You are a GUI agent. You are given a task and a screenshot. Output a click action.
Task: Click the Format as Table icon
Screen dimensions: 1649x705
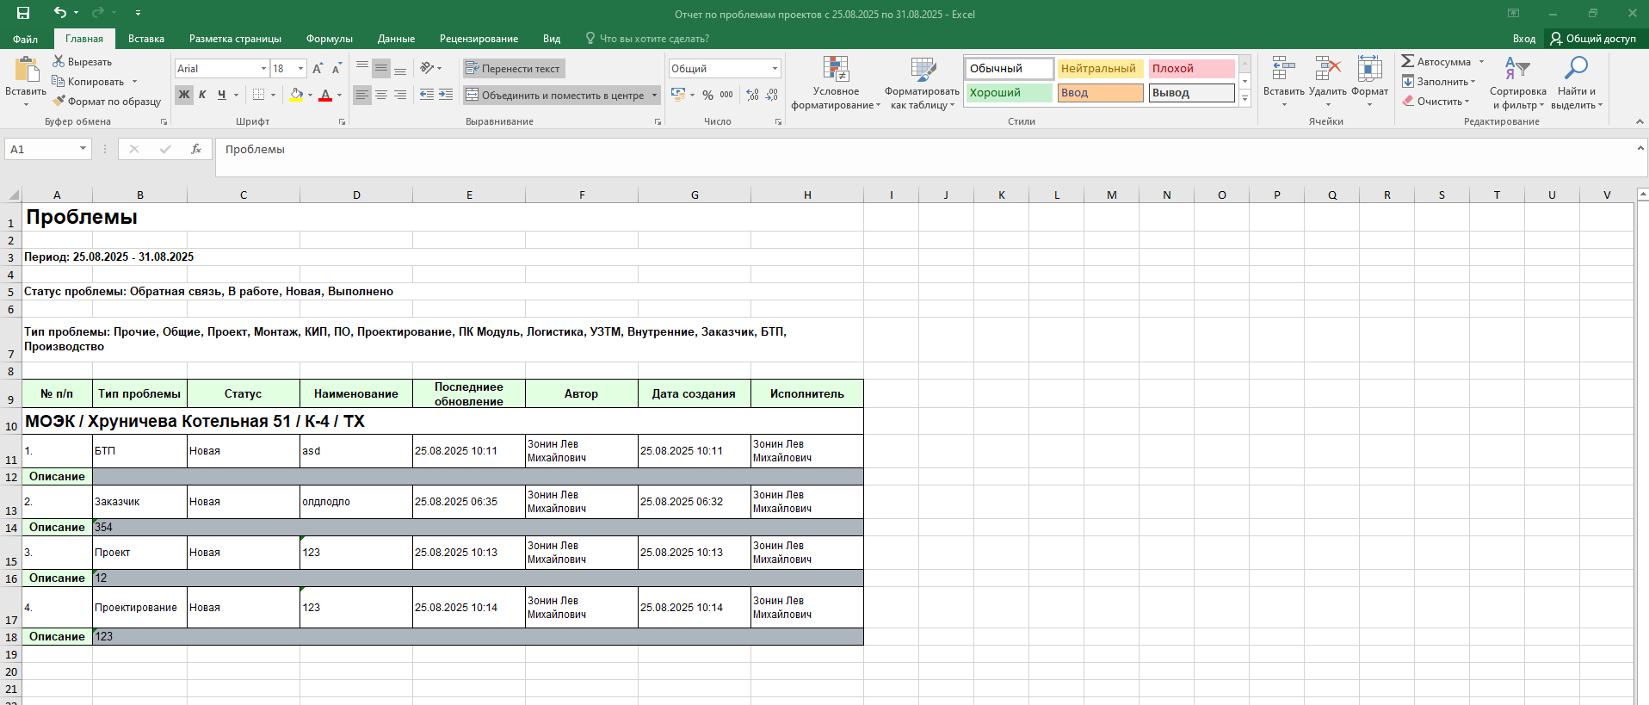(923, 70)
